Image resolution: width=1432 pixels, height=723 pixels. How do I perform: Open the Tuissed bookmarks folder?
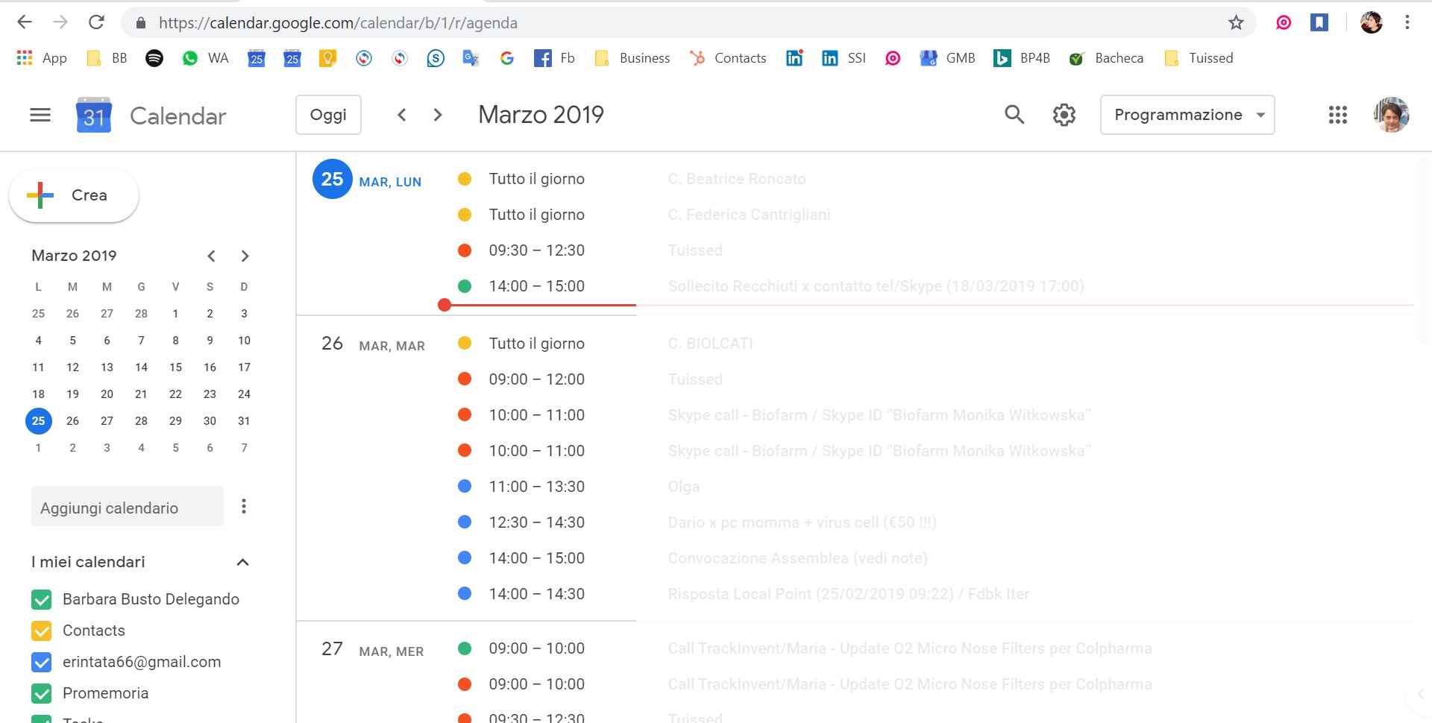coord(1199,58)
